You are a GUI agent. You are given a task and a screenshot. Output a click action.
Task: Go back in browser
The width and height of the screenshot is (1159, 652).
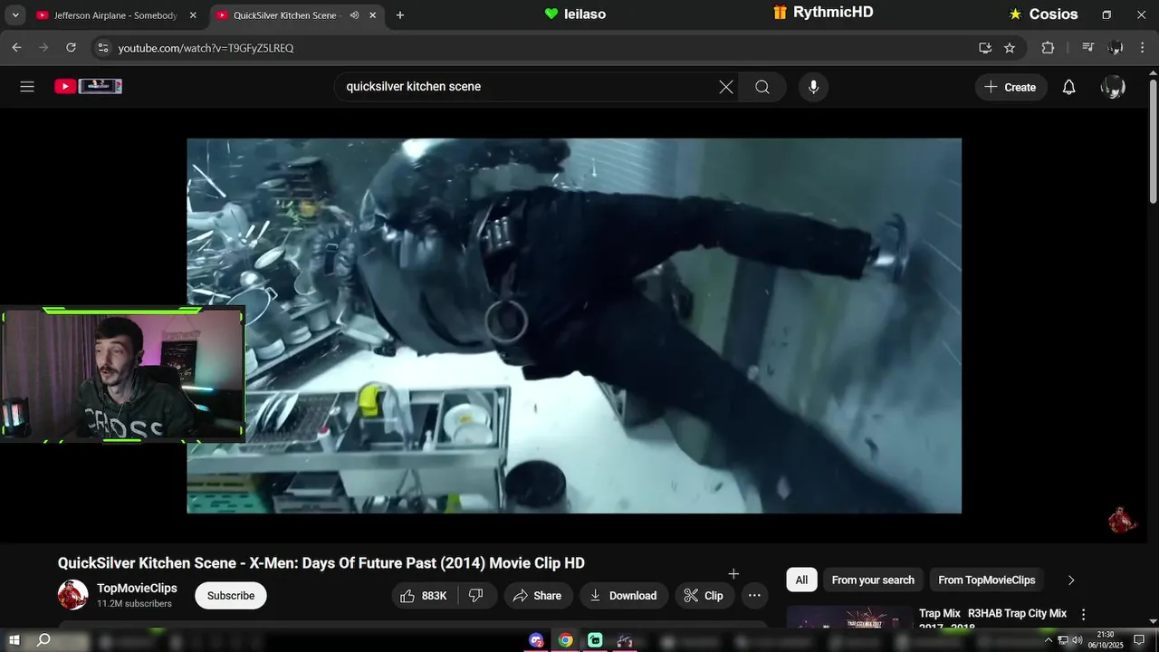click(16, 48)
